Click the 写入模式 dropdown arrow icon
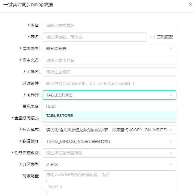Viewport: 194px width, 195px height. [x=171, y=130]
